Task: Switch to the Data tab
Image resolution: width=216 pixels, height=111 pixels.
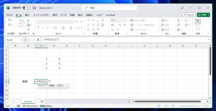Action: (63, 15)
